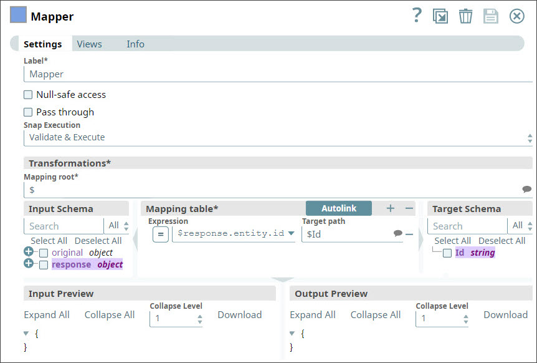This screenshot has width=537, height=363.
Task: Check the Id string field in Target Schema
Action: click(447, 252)
